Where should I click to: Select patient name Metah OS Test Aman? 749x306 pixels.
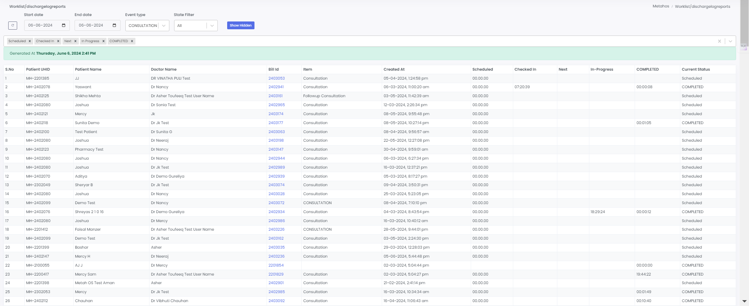pyautogui.click(x=95, y=283)
